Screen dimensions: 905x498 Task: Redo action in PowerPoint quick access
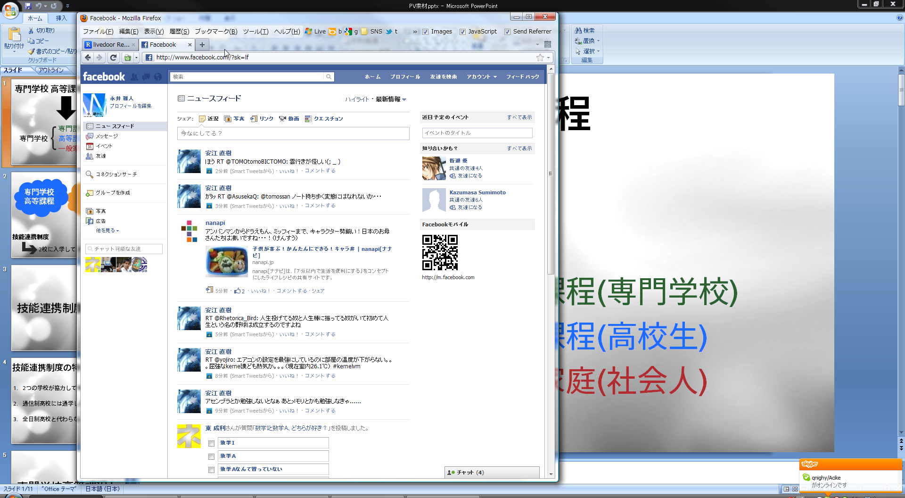pyautogui.click(x=54, y=6)
